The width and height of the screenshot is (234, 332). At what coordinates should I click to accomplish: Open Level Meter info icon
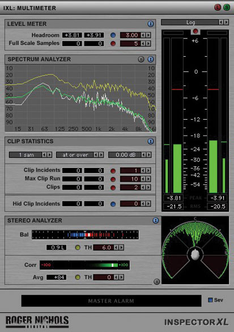tap(151, 24)
